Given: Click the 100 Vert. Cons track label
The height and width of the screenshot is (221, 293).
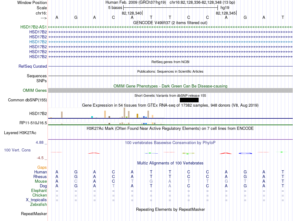Looking at the screenshot, I should [17, 150].
